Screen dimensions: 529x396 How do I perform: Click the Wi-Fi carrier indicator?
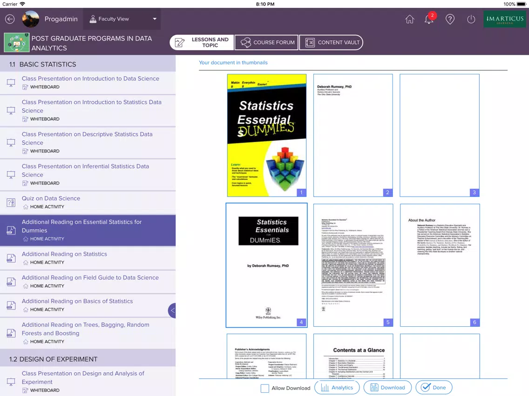[x=22, y=4]
